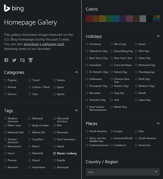Collapse the Tags section

pos(77,110)
